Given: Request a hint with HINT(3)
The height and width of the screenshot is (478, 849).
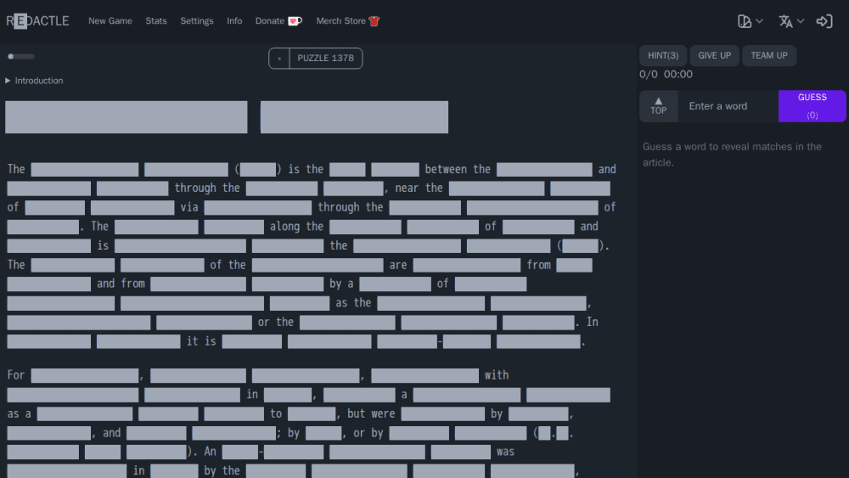Looking at the screenshot, I should click(663, 56).
